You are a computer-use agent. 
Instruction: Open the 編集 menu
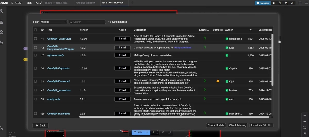pyautogui.click(x=29, y=3)
